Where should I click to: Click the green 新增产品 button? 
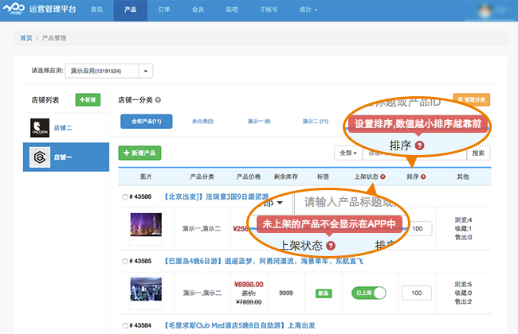coord(140,152)
